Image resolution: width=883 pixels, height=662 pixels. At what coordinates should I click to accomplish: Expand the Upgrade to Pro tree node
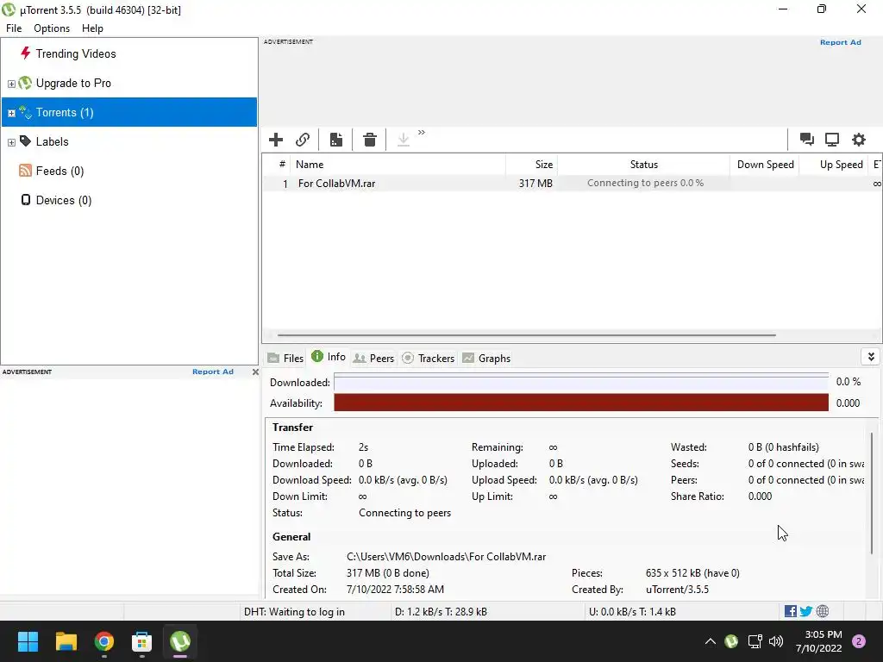tap(11, 84)
